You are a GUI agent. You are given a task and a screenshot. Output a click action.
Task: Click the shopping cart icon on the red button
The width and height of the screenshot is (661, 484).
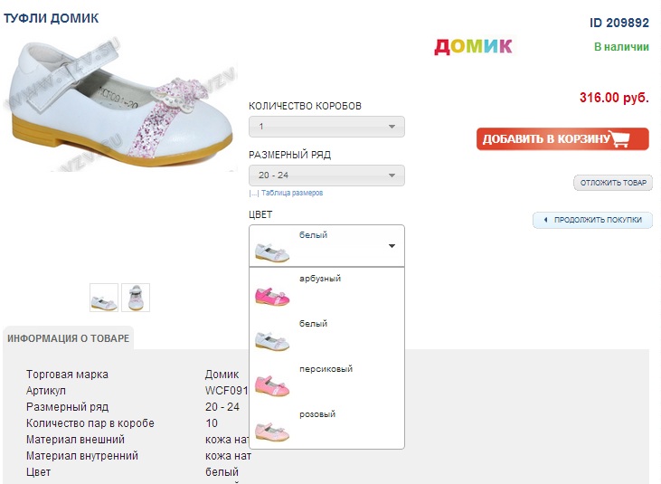pos(619,138)
